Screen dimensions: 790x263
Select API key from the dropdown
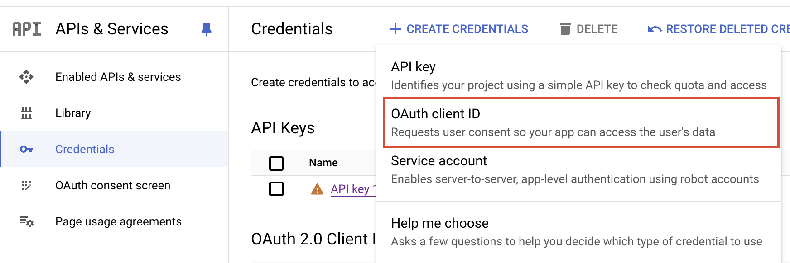579,75
